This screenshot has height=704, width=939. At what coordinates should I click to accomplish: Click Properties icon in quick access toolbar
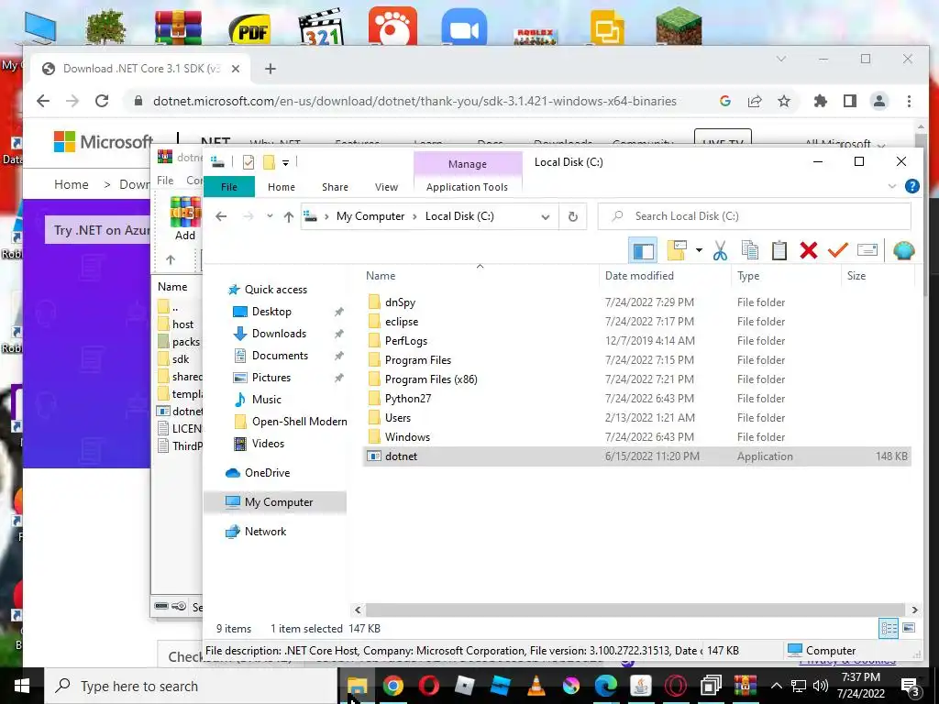point(249,161)
